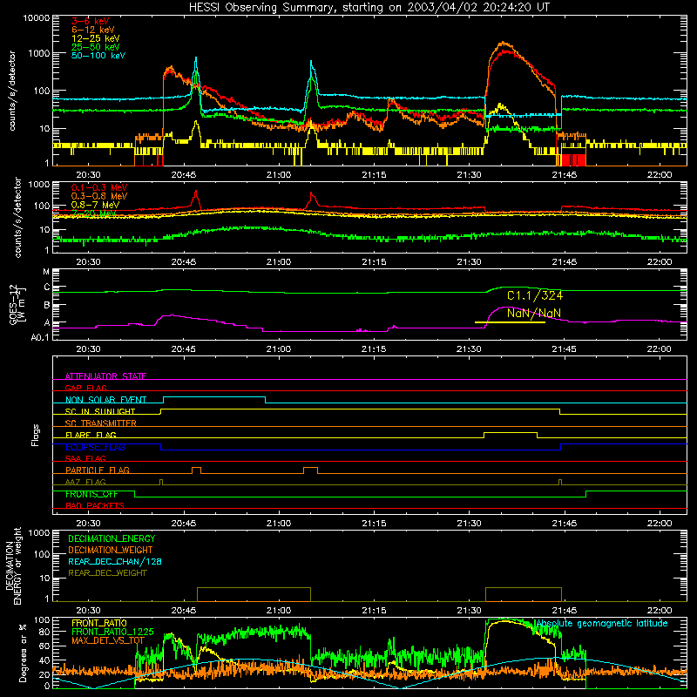The width and height of the screenshot is (697, 697).
Task: Click the C1.1/324 flare annotation
Action: (x=535, y=295)
